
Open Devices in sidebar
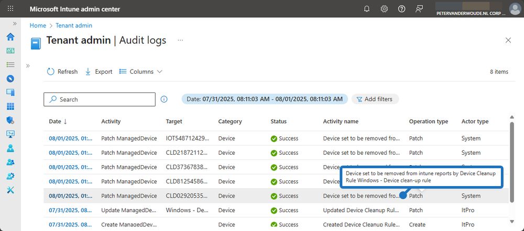10,93
